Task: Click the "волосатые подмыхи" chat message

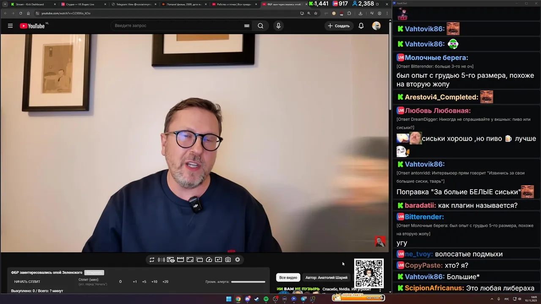Action: 469,254
